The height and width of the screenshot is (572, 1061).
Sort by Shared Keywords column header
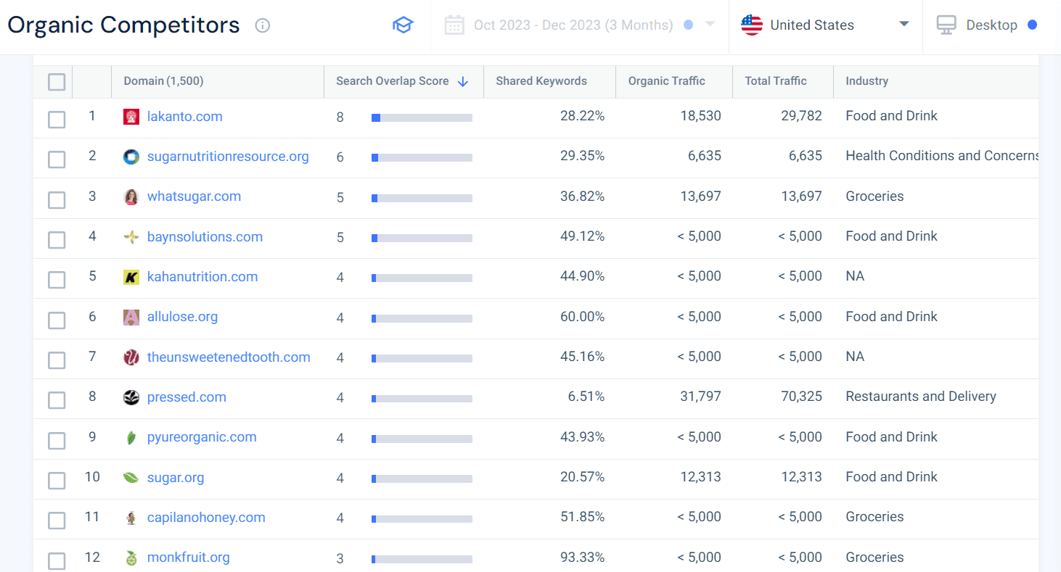(541, 81)
